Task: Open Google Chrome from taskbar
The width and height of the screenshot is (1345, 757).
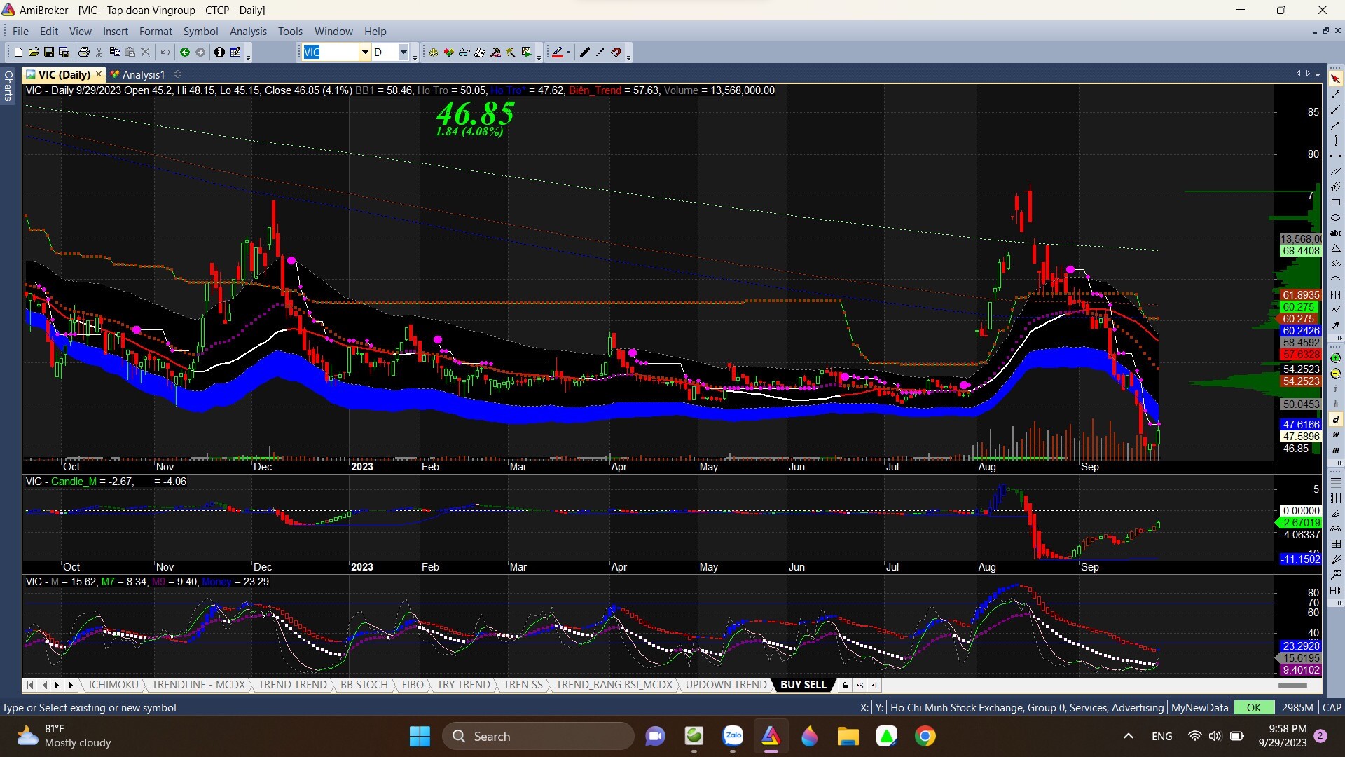Action: 925,736
